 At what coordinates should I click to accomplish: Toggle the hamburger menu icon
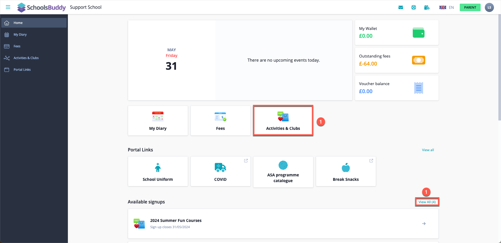pos(8,7)
